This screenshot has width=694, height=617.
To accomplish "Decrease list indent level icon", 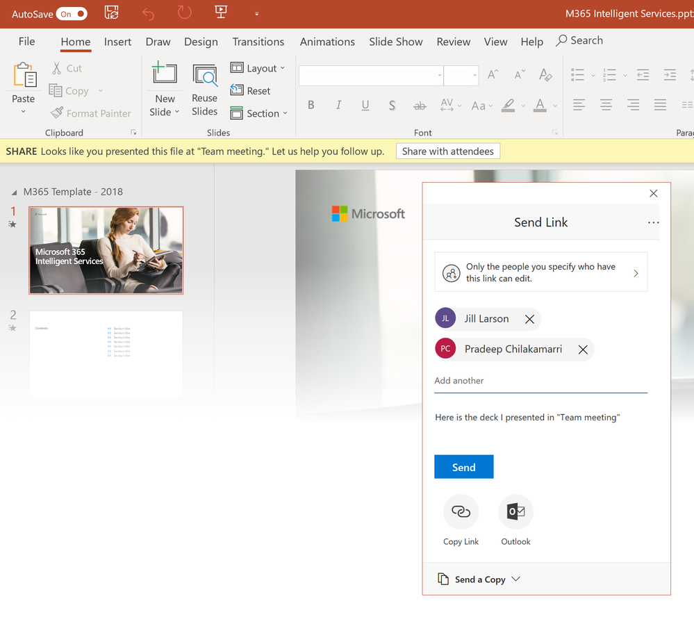I will [x=643, y=75].
